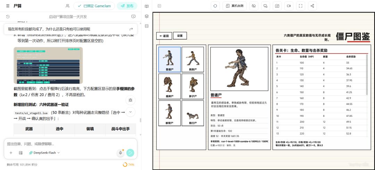Enter fullscreen preview mode

[x=301, y=6]
